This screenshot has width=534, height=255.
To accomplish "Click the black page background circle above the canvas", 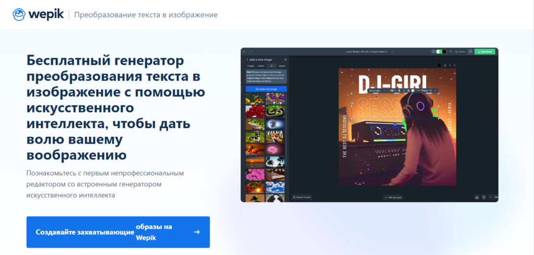I will click(x=439, y=65).
